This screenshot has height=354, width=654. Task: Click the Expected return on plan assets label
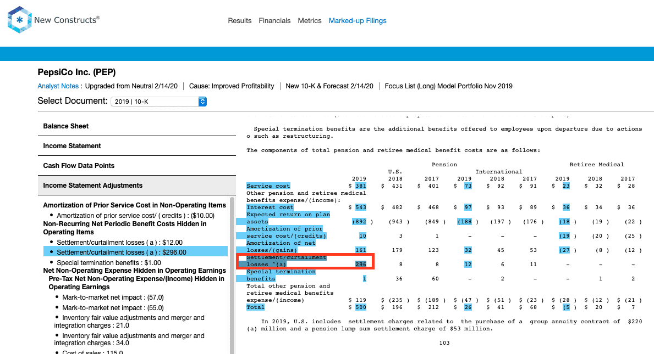(288, 218)
